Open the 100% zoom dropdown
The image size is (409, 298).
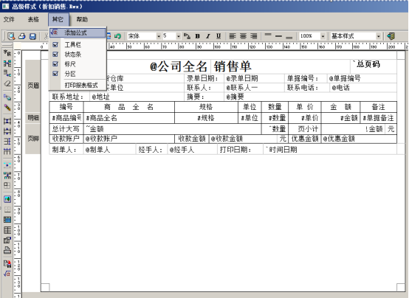click(323, 36)
